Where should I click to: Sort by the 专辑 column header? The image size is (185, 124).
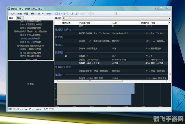153,23
